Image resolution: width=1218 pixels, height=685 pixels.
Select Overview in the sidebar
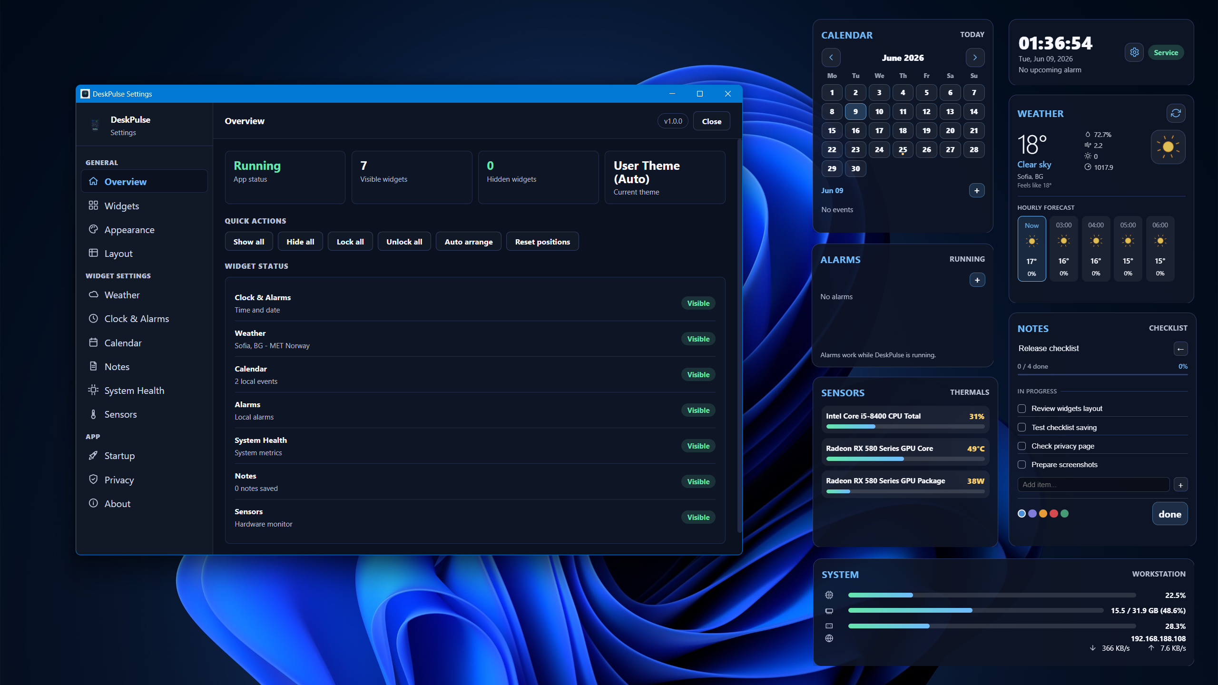[144, 181]
